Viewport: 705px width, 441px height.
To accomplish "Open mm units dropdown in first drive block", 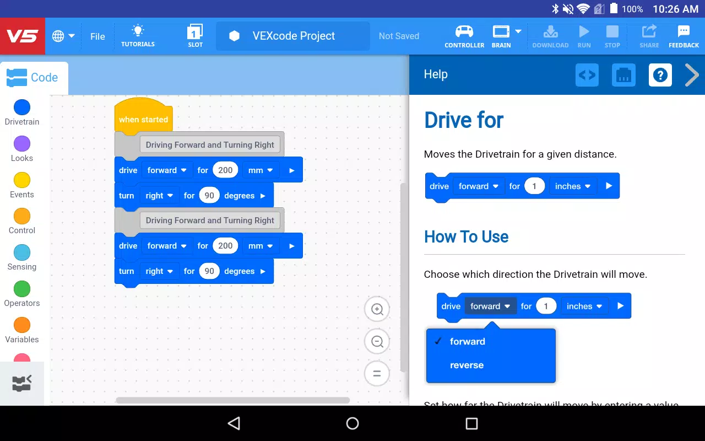I will pos(261,170).
